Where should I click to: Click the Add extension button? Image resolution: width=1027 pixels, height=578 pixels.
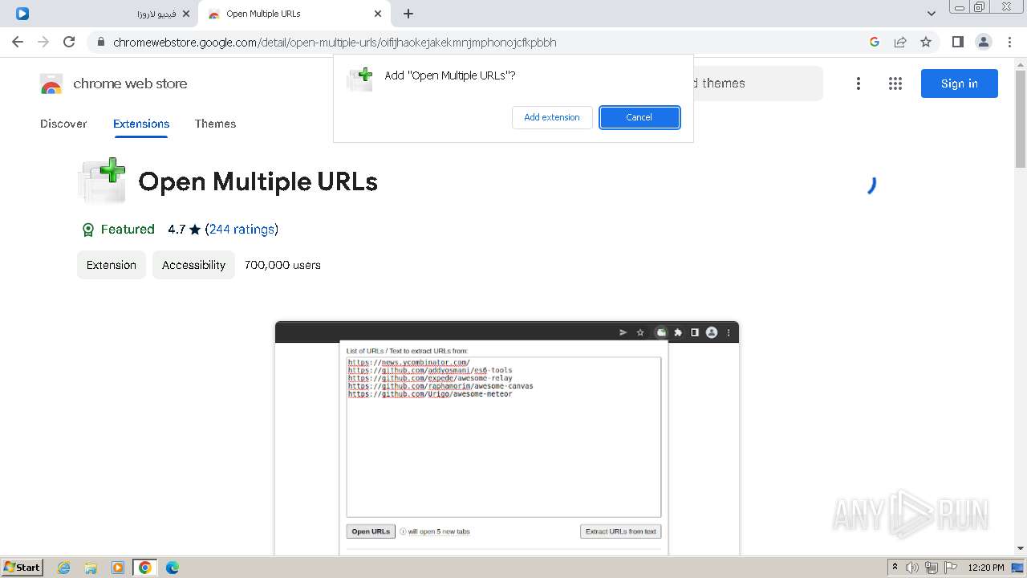pos(552,117)
